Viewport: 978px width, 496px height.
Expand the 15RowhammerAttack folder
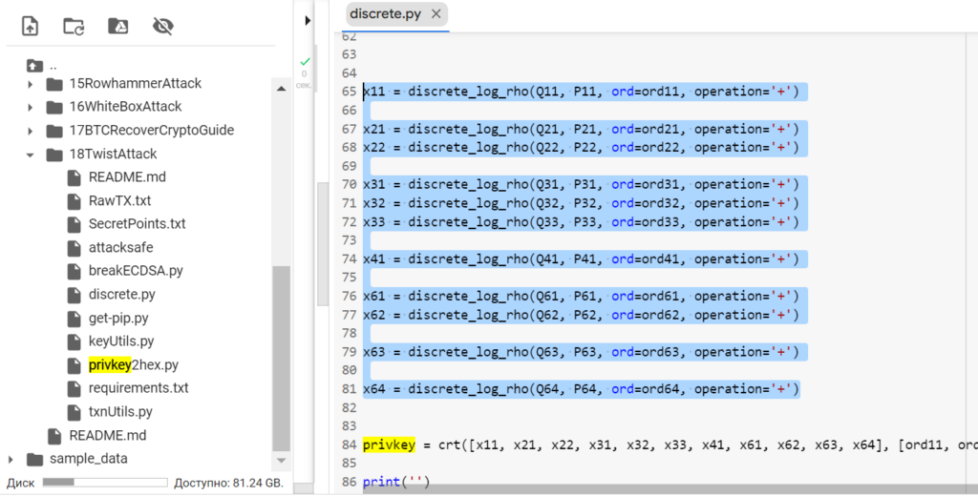[30, 84]
